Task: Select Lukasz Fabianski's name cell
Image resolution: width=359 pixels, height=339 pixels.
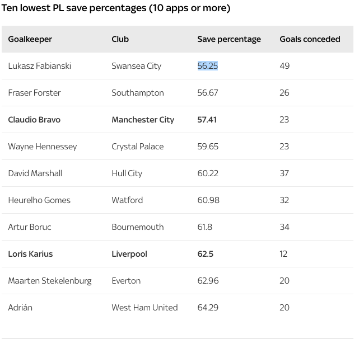Action: (40, 66)
